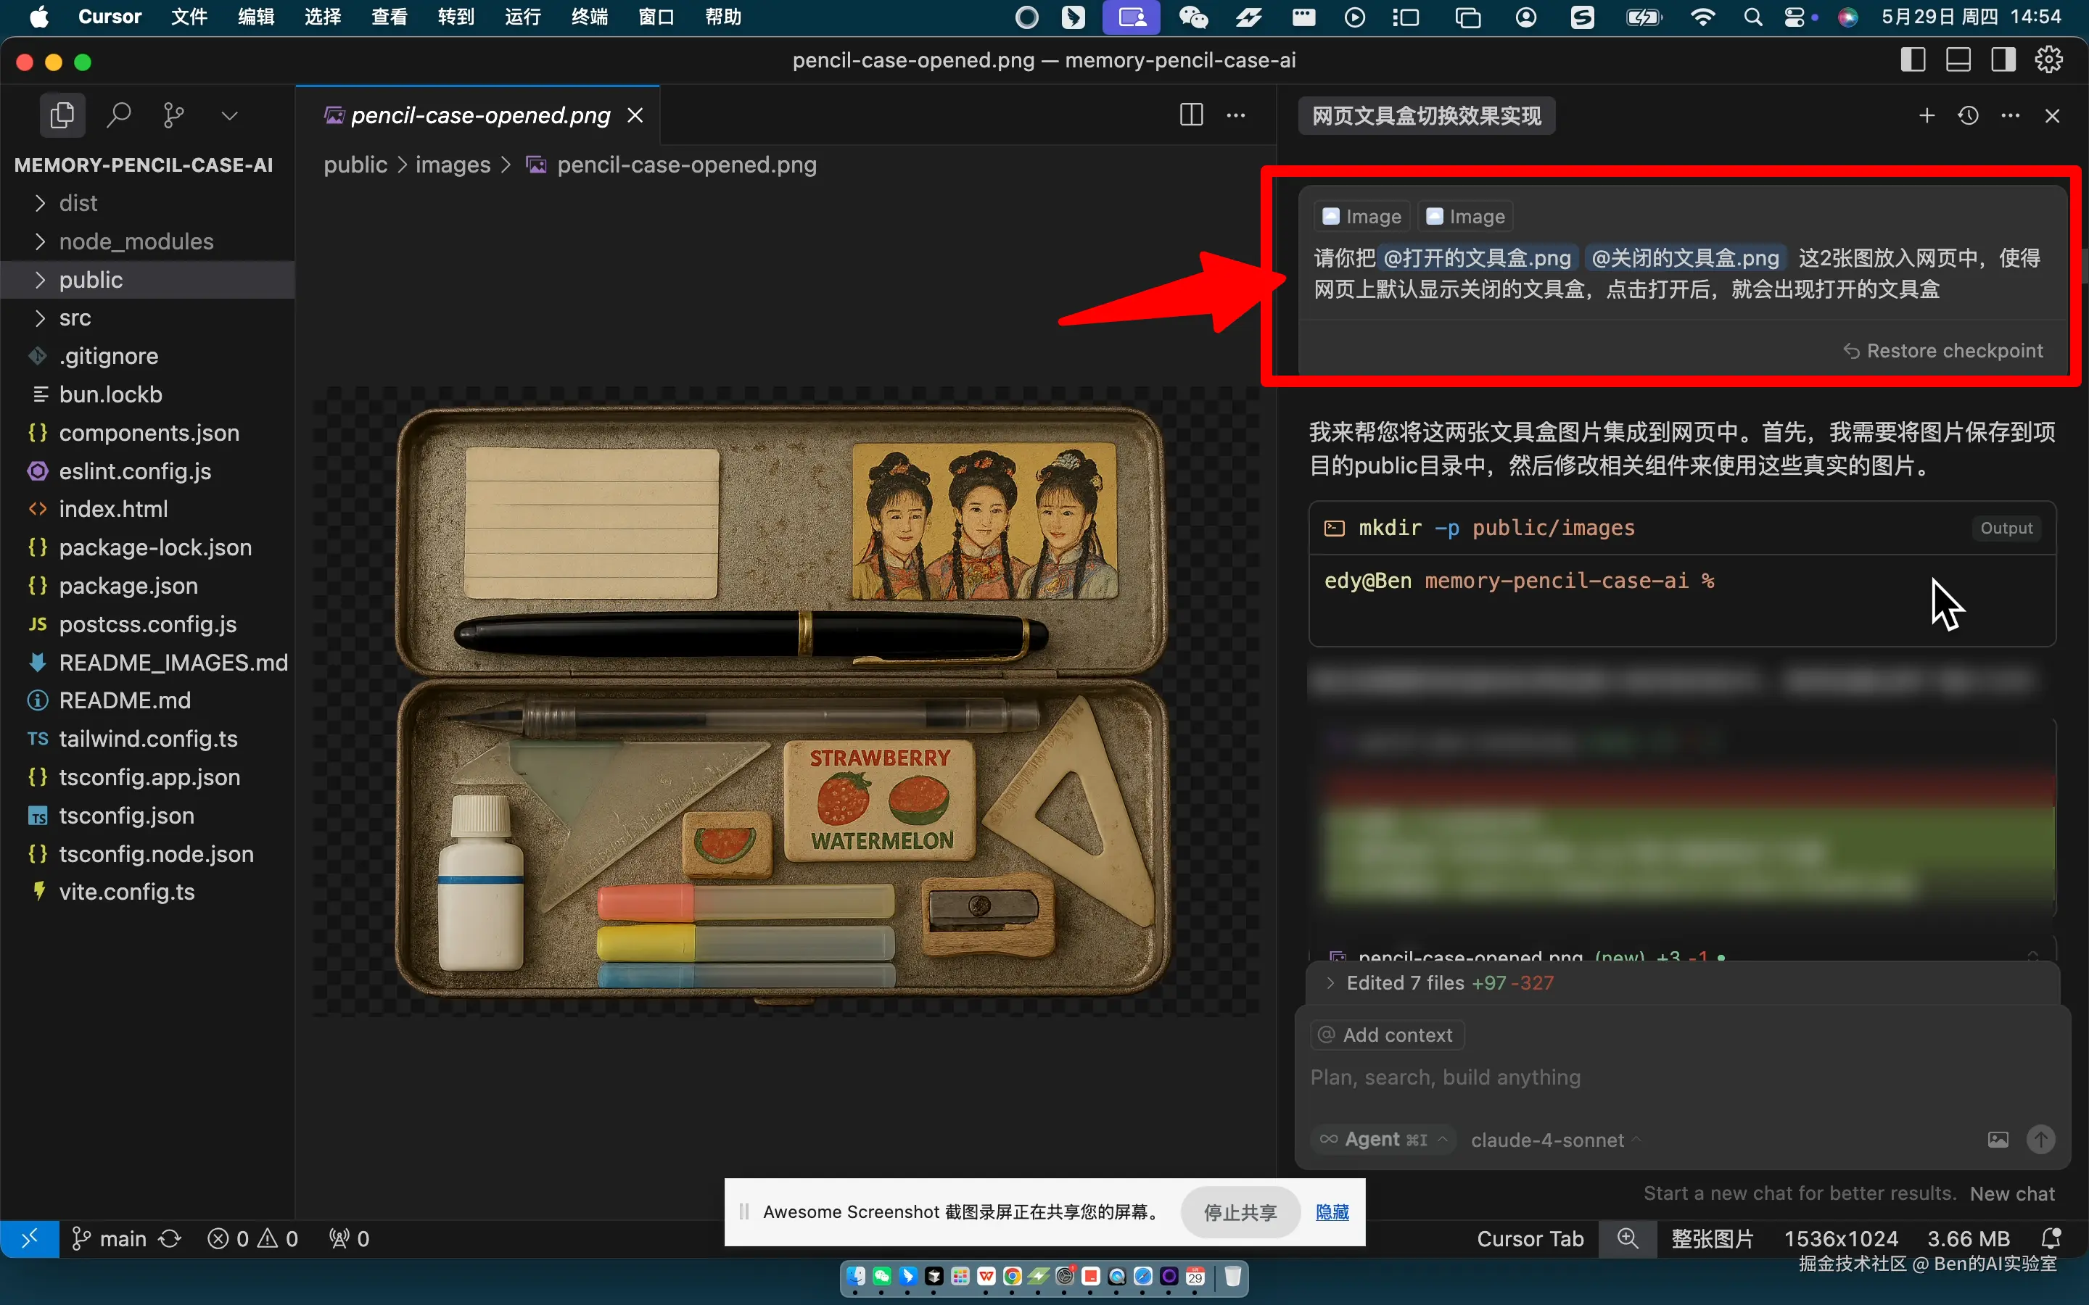
Task: Toggle primary side bar layout icon
Action: (x=1913, y=59)
